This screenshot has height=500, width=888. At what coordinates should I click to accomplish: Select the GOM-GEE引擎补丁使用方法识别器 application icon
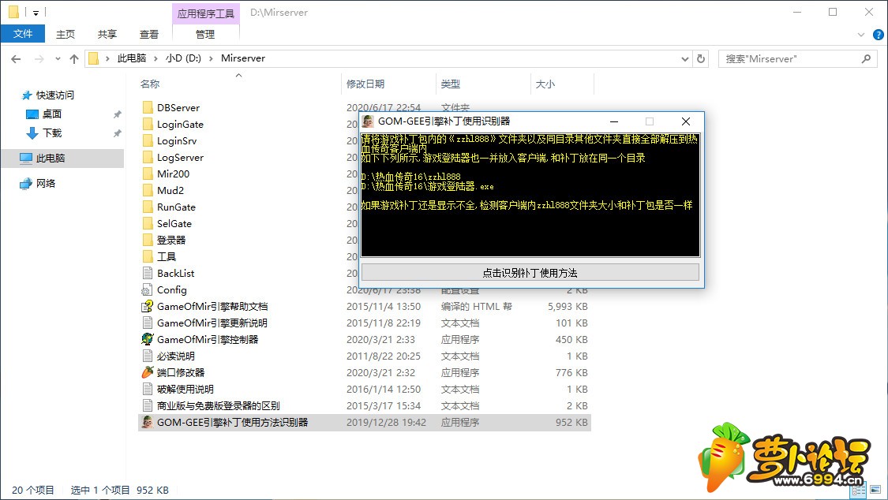pyautogui.click(x=148, y=422)
